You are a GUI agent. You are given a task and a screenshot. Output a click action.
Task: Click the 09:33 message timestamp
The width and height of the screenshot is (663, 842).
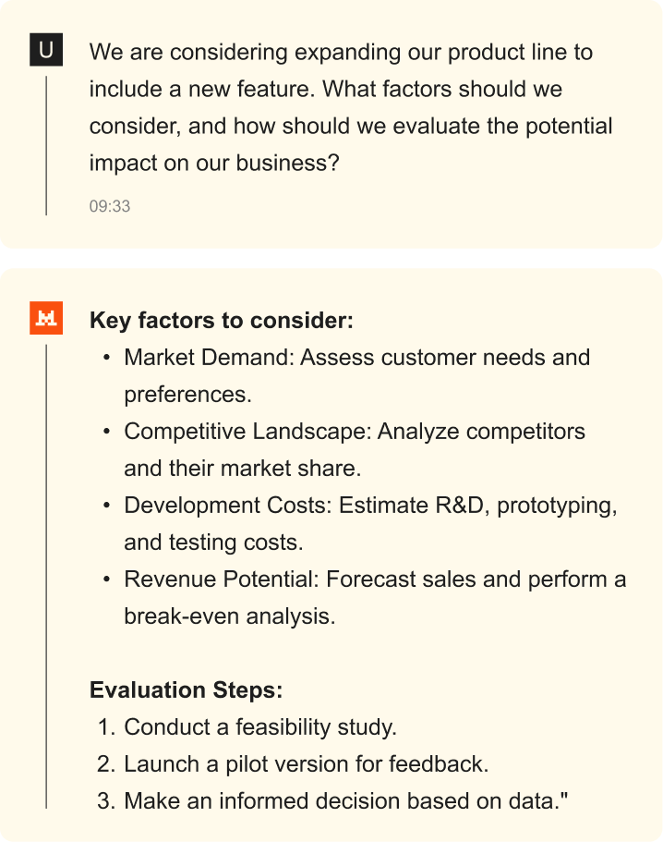(x=110, y=206)
